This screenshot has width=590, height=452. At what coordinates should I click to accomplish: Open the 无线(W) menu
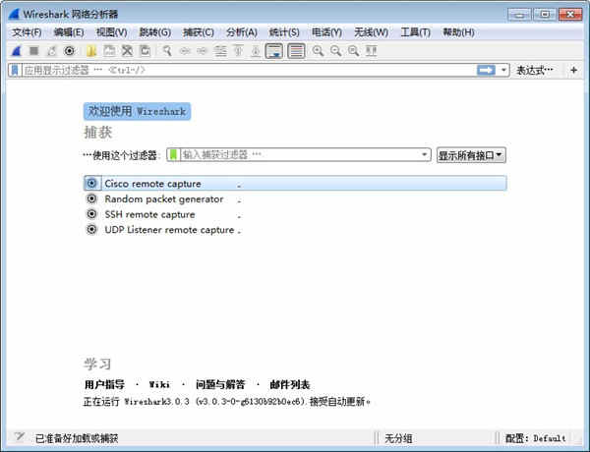pyautogui.click(x=371, y=32)
